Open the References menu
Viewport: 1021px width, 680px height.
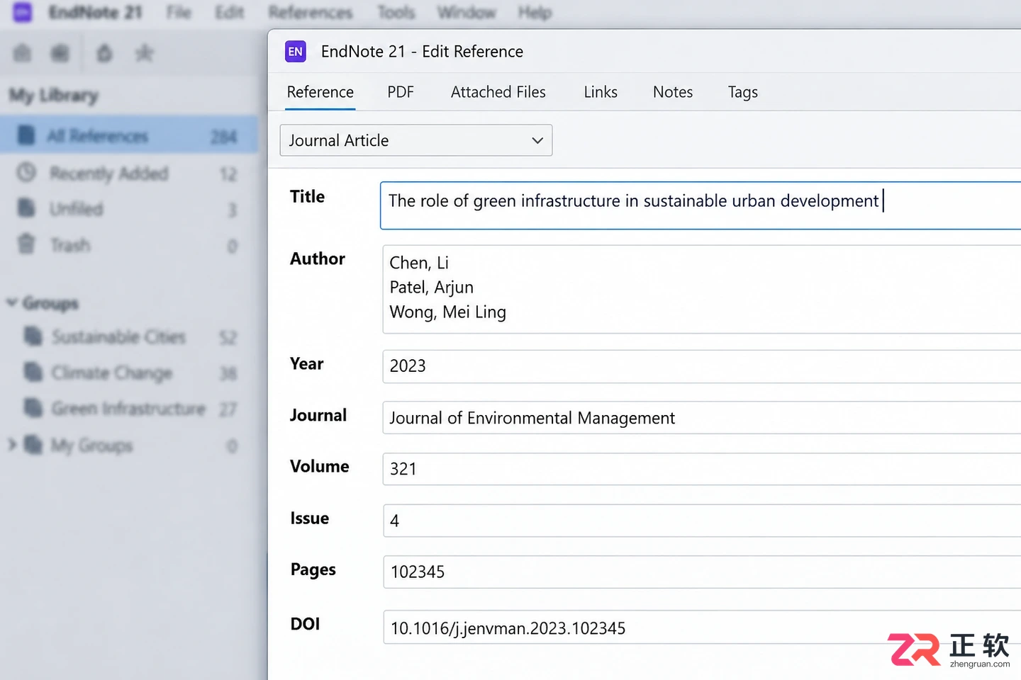pos(311,12)
